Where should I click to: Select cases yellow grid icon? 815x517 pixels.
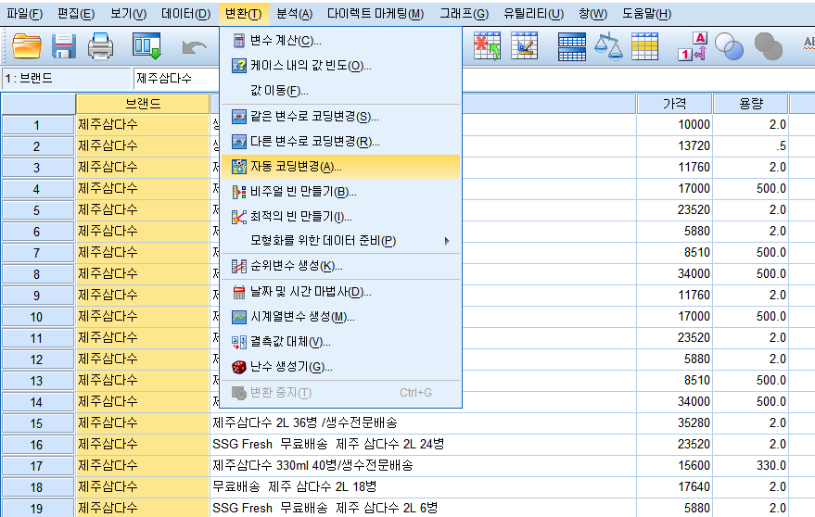tap(645, 46)
